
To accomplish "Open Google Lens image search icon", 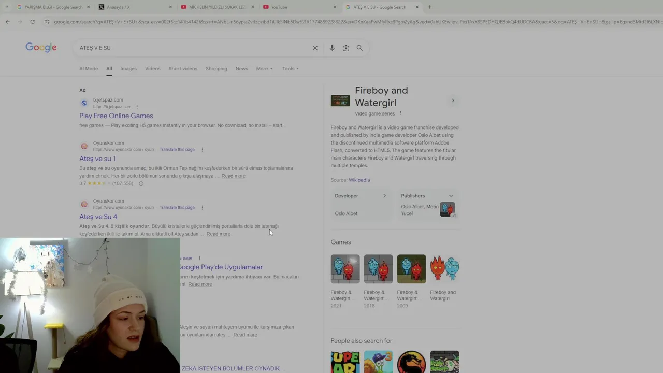I will pyautogui.click(x=346, y=48).
